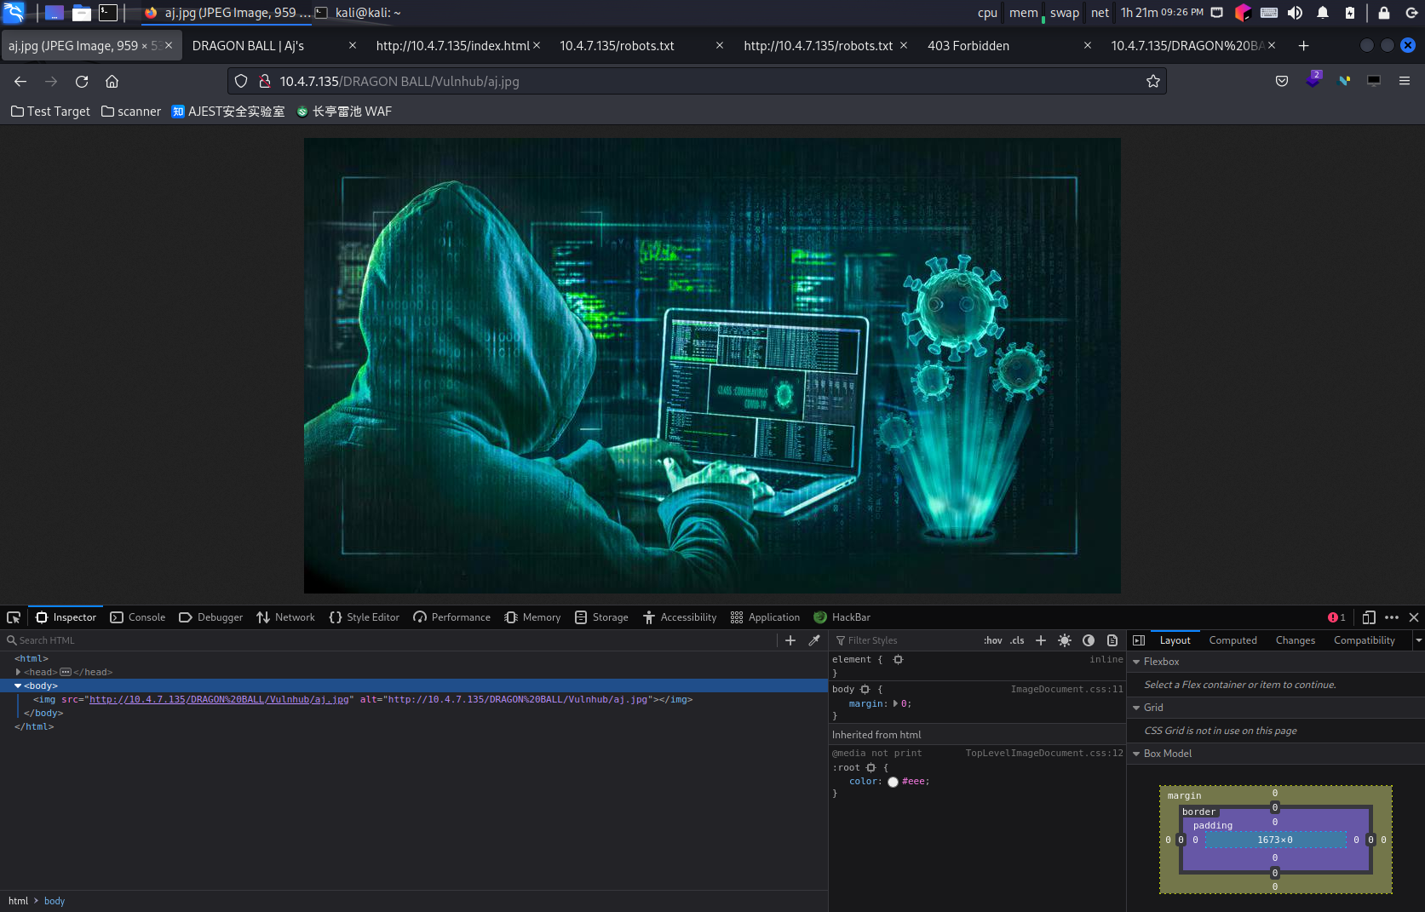
Task: Add a new CSS rule
Action: click(x=1041, y=640)
